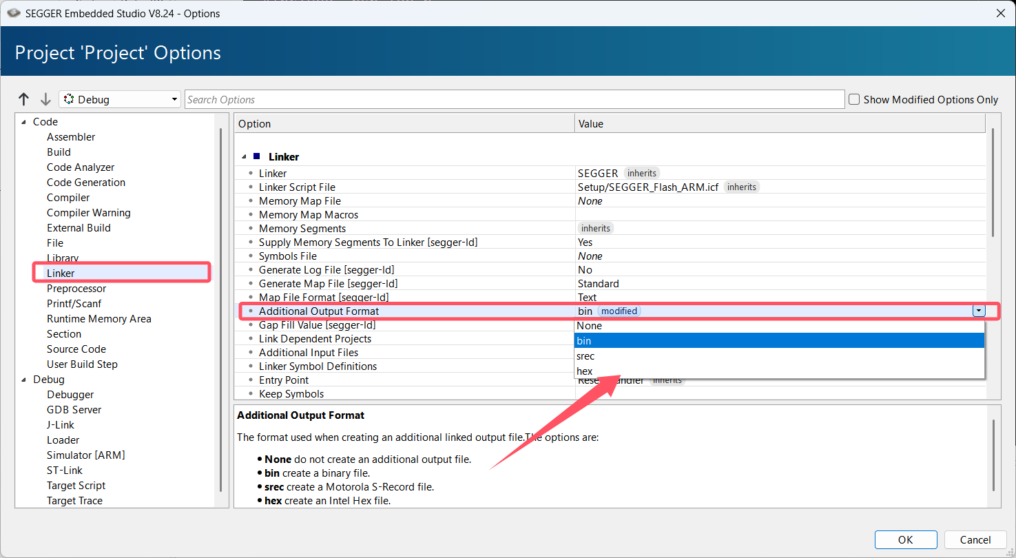Viewport: 1016px width, 558px height.
Task: Select Assembler in the category tree
Action: [x=71, y=137]
